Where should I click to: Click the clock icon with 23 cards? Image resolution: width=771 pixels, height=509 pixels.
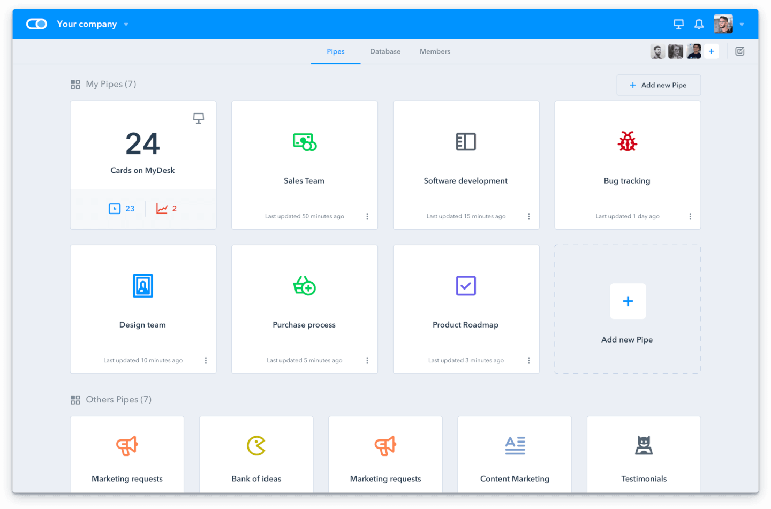pyautogui.click(x=115, y=209)
